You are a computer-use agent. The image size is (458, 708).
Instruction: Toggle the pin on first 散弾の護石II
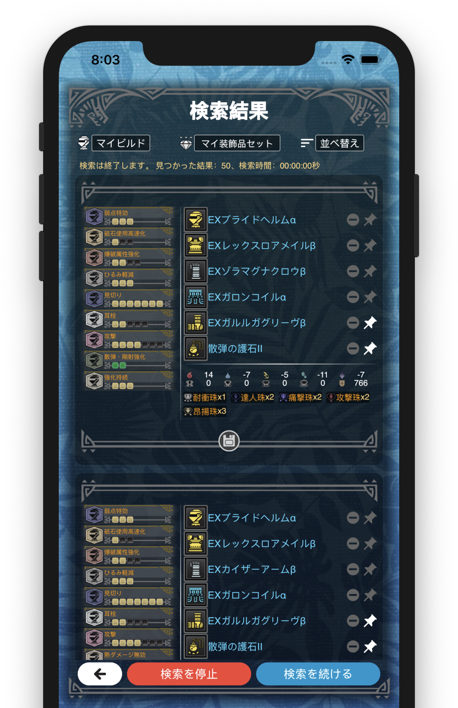[370, 348]
